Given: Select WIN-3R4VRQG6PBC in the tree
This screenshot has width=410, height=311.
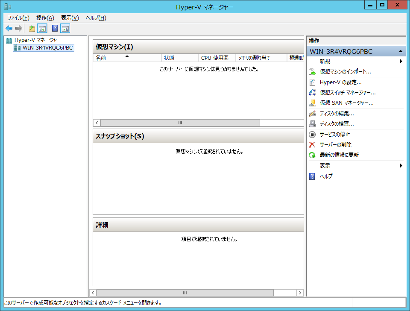Looking at the screenshot, I should [47, 48].
